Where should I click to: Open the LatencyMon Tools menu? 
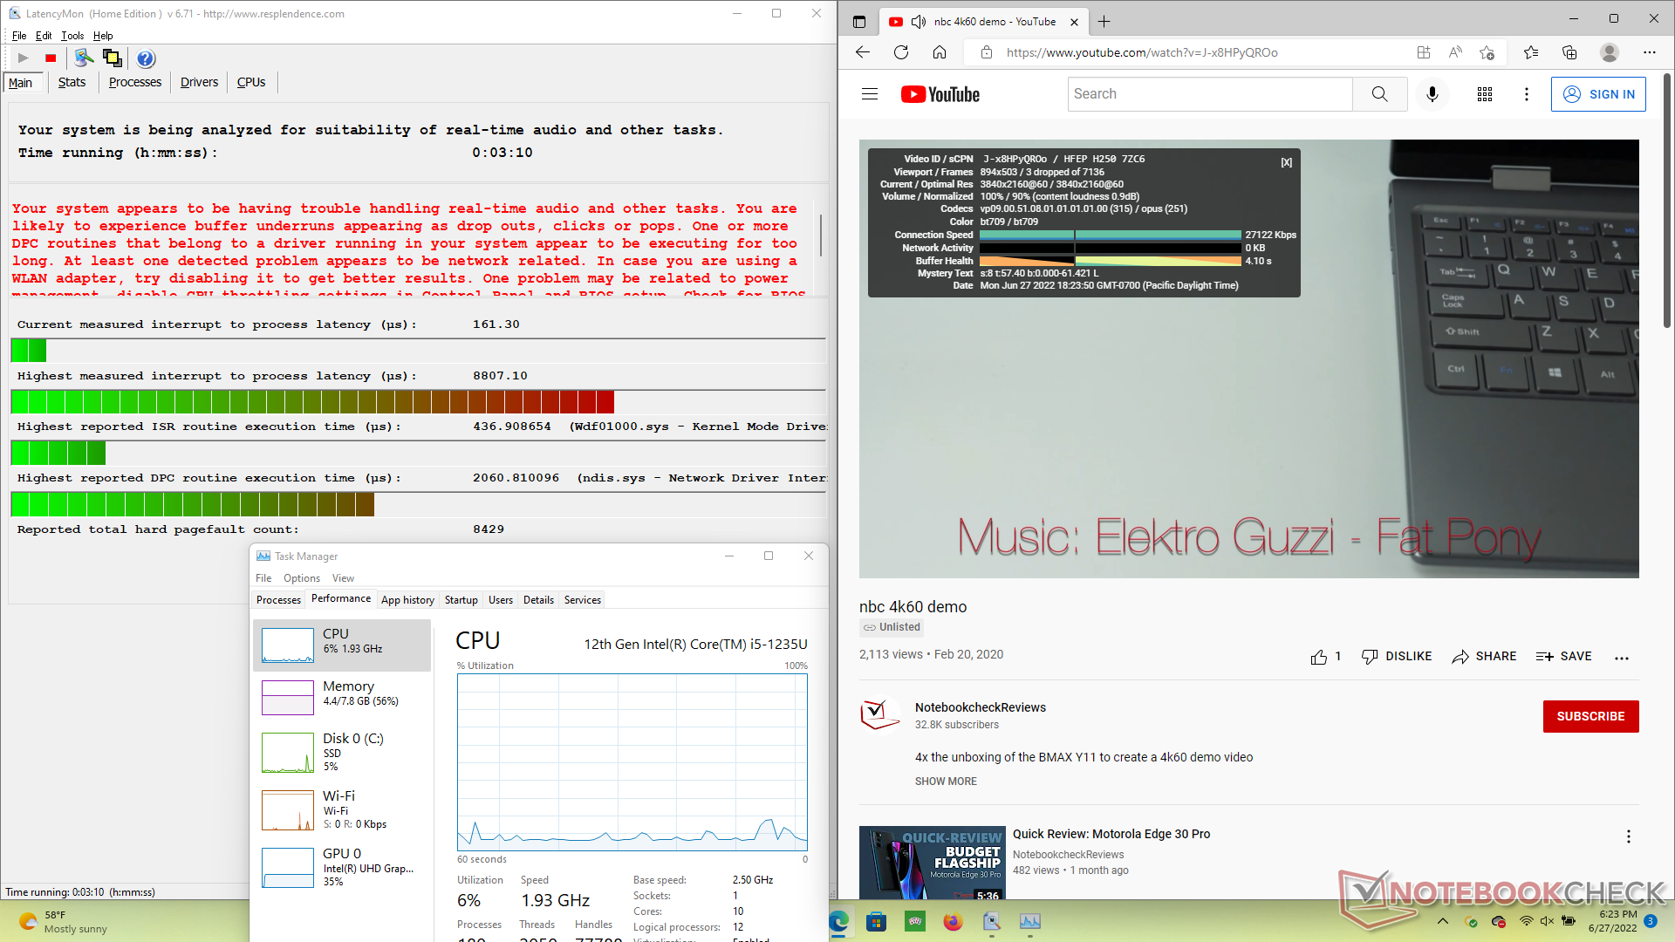72,36
